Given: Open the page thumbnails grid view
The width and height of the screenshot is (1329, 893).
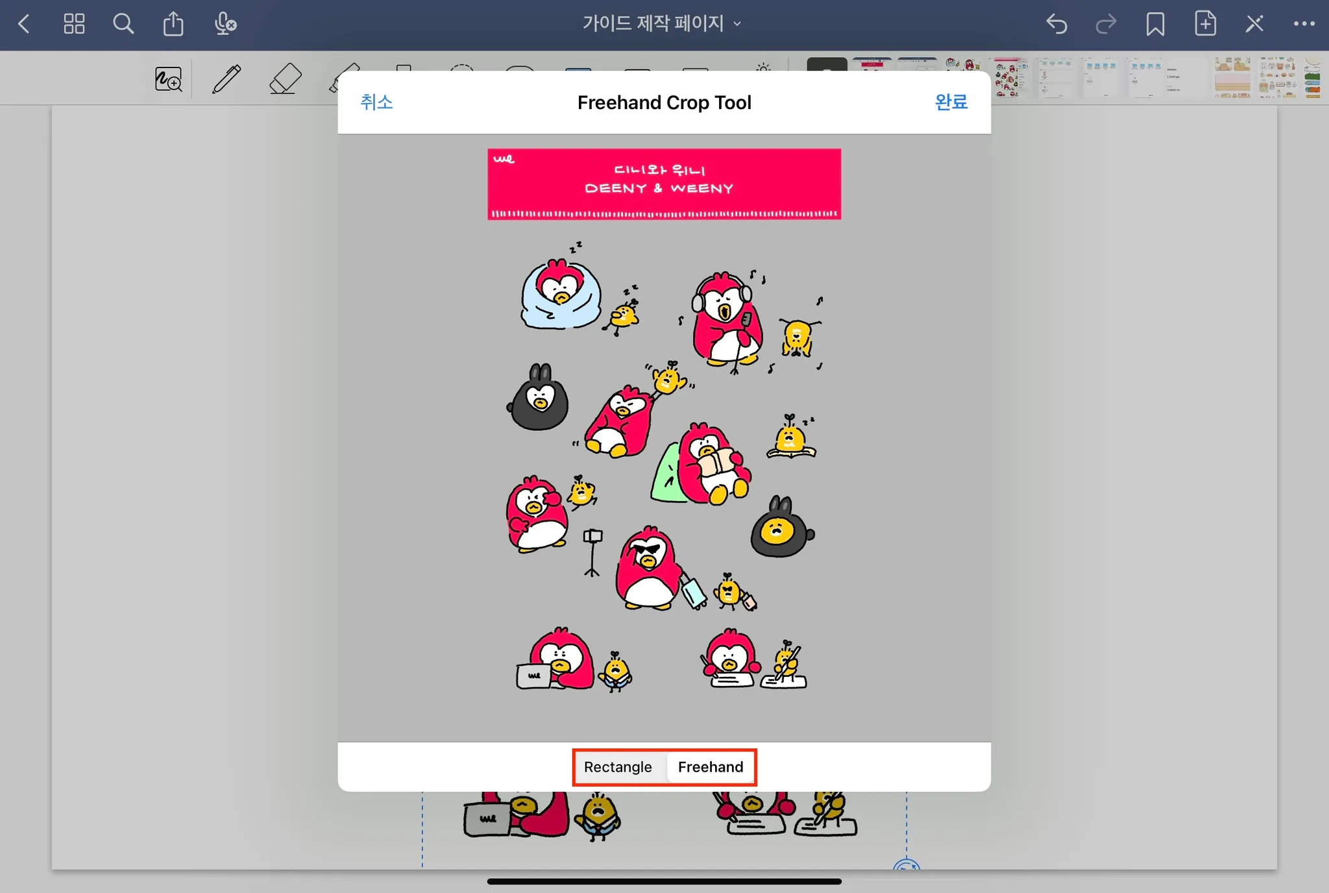Looking at the screenshot, I should (74, 25).
